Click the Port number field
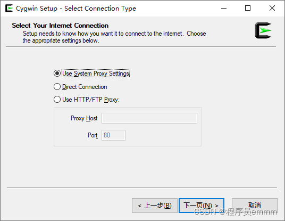Image resolution: width=285 pixels, height=221 pixels. click(x=113, y=135)
